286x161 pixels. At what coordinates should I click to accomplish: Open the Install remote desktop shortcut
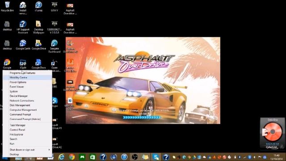23,8
